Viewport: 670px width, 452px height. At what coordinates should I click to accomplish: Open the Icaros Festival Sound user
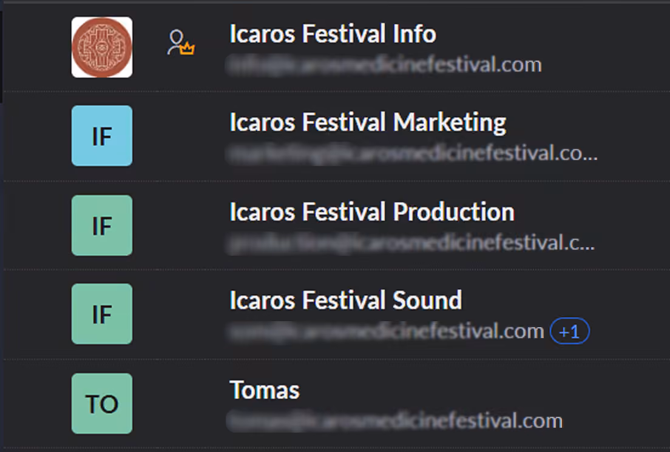click(x=346, y=300)
